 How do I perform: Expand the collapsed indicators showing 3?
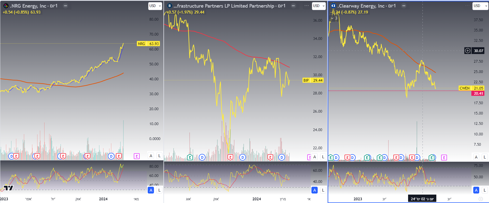334,18
